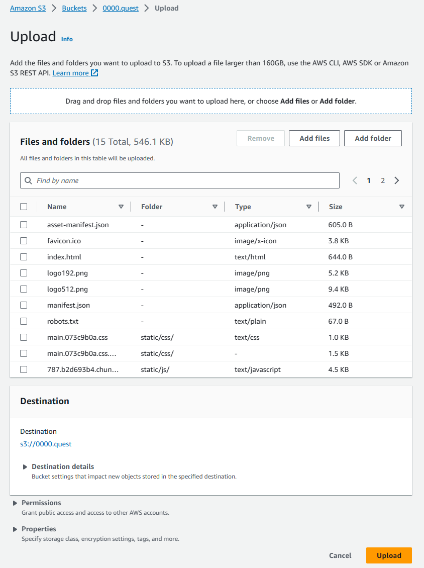Select page 2 in the pagination control
This screenshot has width=424, height=568.
pos(383,180)
